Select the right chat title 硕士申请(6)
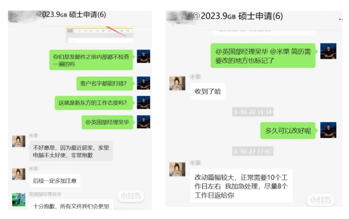Image resolution: width=349 pixels, height=219 pixels. pos(260,16)
